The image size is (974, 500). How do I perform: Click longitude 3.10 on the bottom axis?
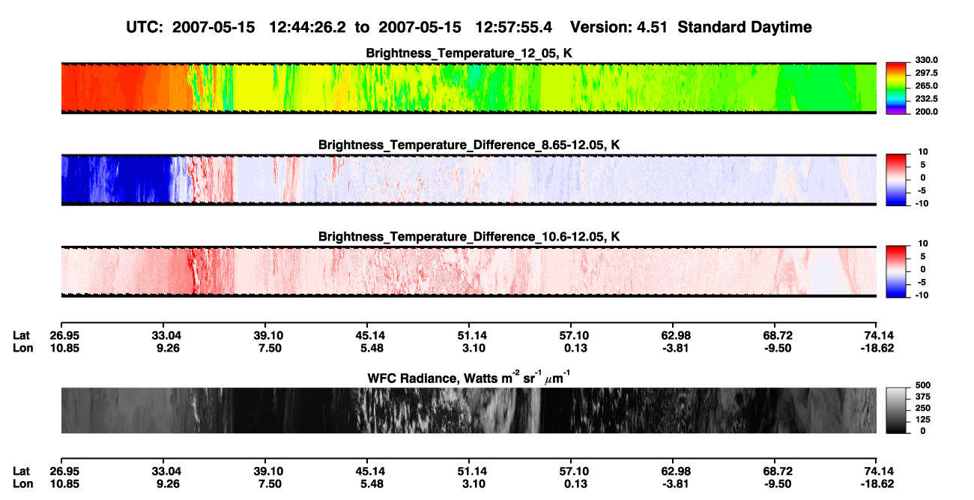[473, 483]
